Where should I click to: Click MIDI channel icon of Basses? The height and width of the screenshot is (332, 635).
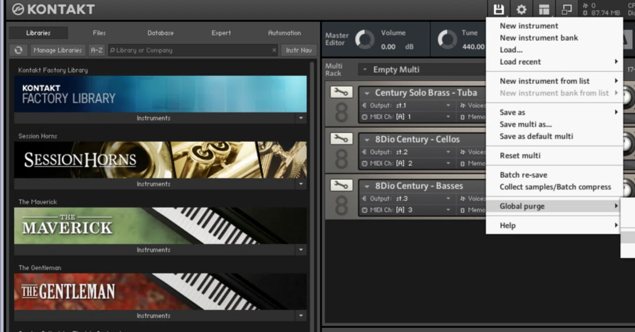pos(365,210)
